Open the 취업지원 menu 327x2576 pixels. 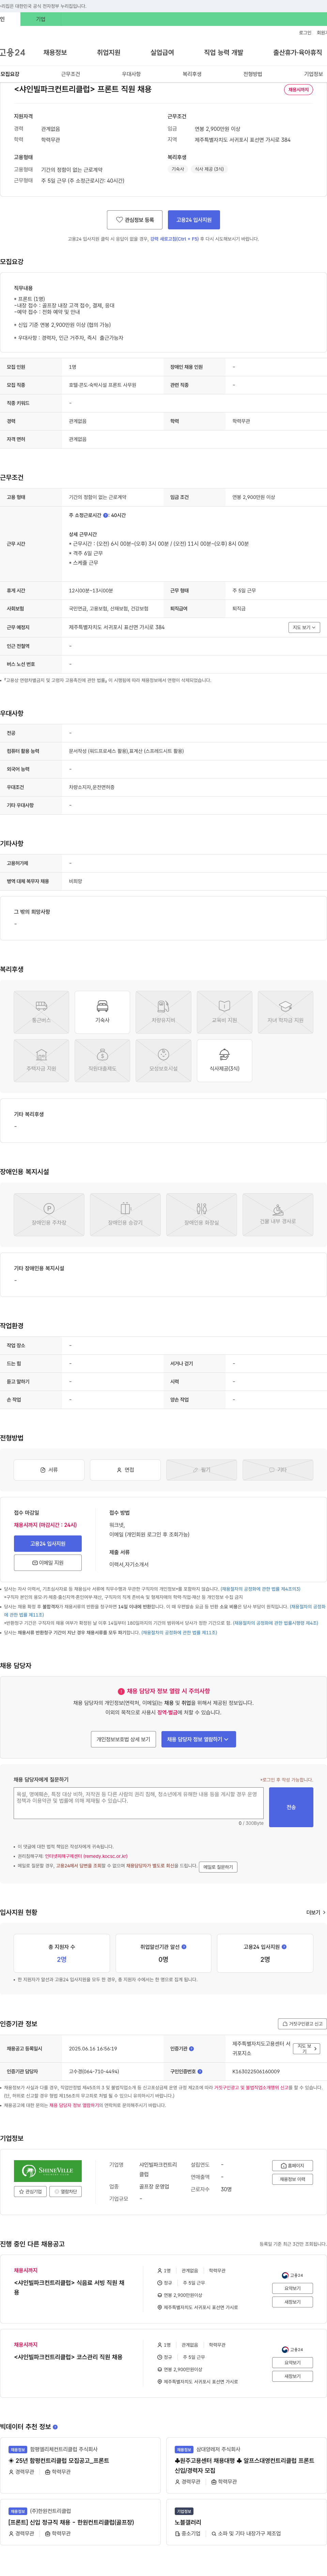(108, 52)
